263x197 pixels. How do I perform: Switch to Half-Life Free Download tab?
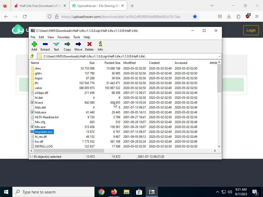pyautogui.click(x=40, y=6)
